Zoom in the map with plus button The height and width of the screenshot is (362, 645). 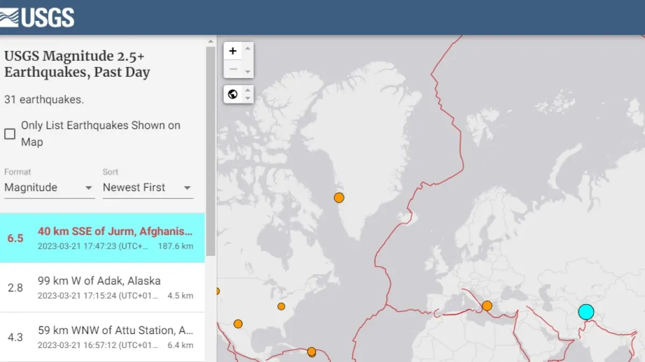click(233, 51)
